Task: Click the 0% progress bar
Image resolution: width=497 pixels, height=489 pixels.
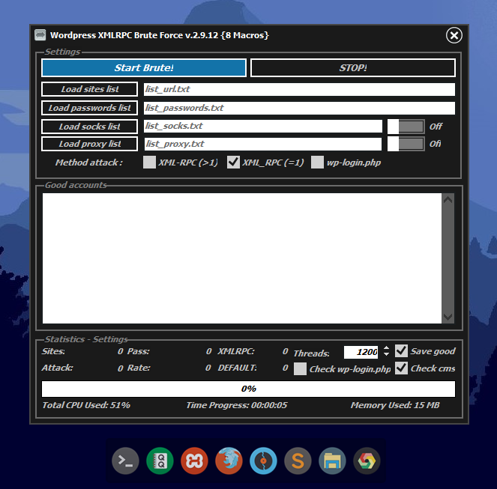Action: click(249, 389)
